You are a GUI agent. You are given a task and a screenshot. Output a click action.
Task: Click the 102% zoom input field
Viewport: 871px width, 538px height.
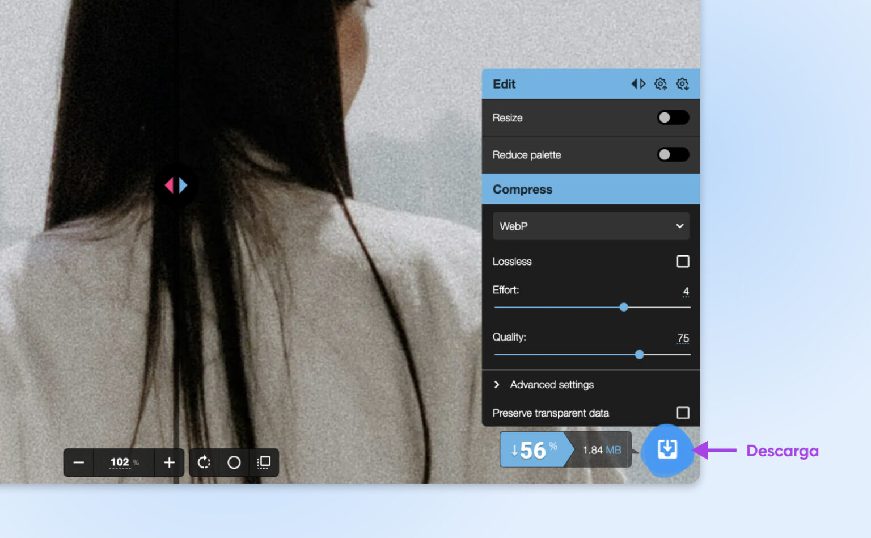120,463
